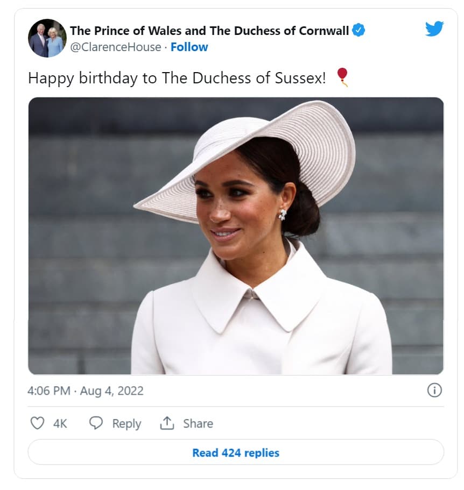
Task: Click the blue verified badge
Action: [x=358, y=30]
